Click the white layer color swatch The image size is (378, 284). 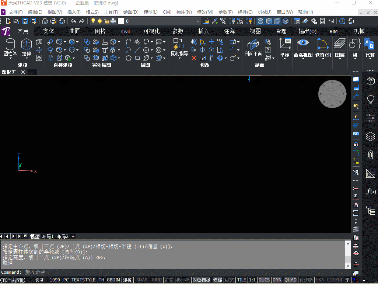point(121,21)
